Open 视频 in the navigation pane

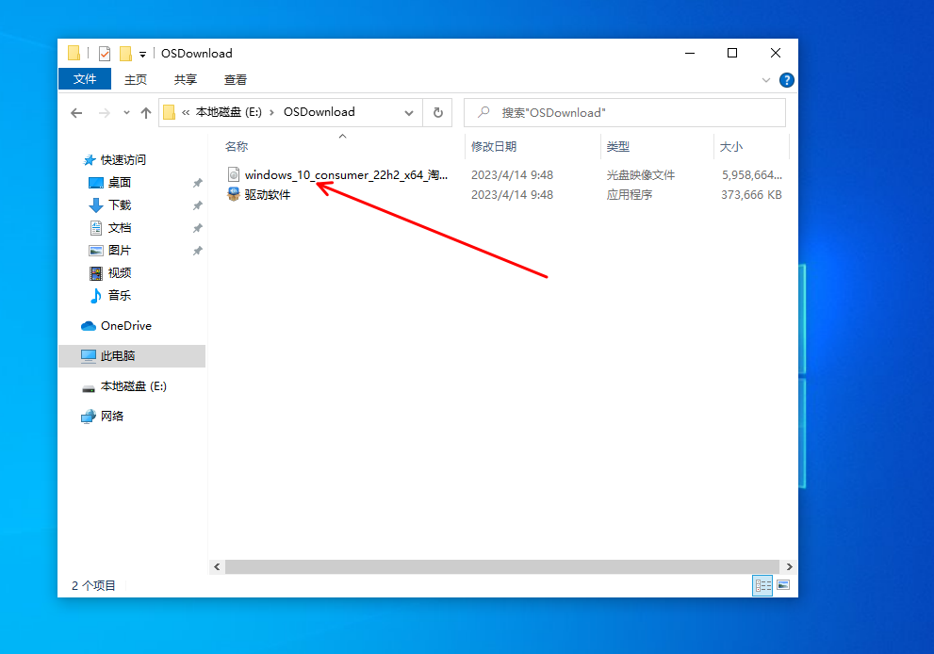pyautogui.click(x=119, y=272)
